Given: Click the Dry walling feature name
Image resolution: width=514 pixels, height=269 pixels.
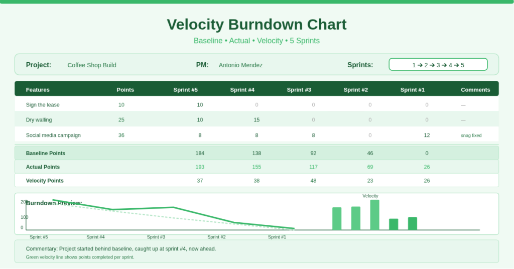Looking at the screenshot, I should click(39, 120).
